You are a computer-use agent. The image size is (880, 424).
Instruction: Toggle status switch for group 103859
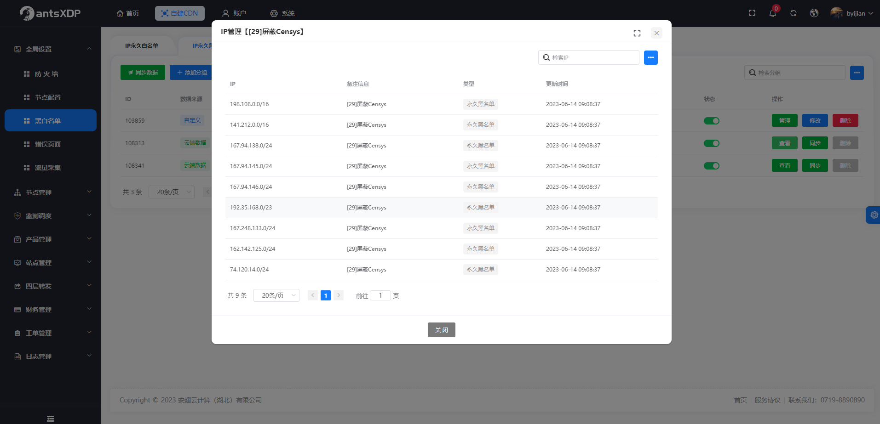point(712,121)
